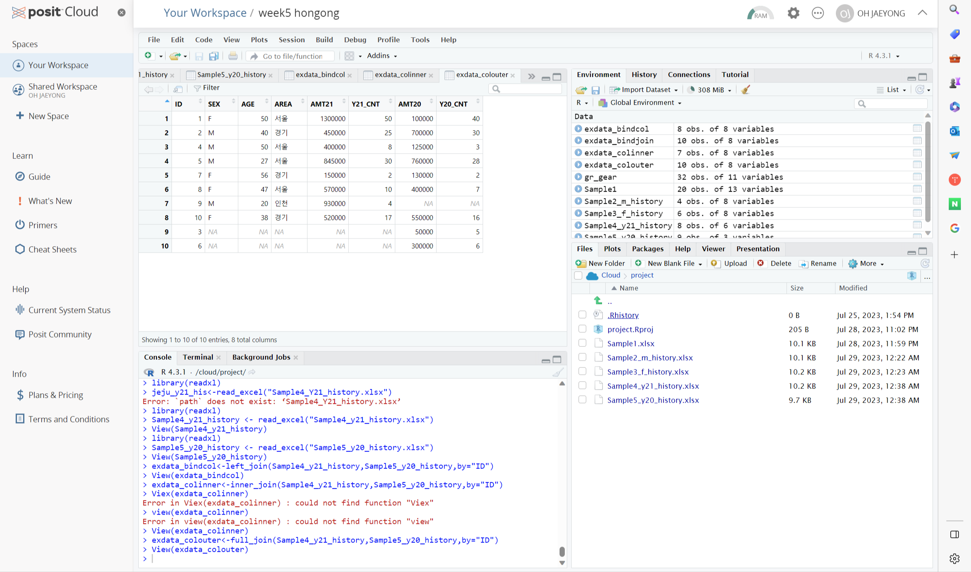
Task: Click the clear environment broom icon
Action: click(746, 90)
